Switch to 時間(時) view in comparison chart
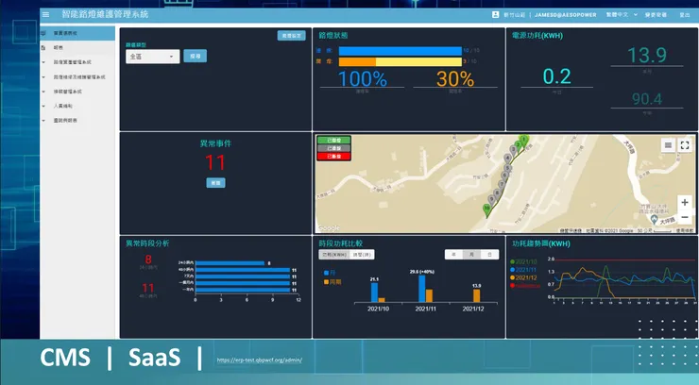Screen dimensions: 699x385 362,255
